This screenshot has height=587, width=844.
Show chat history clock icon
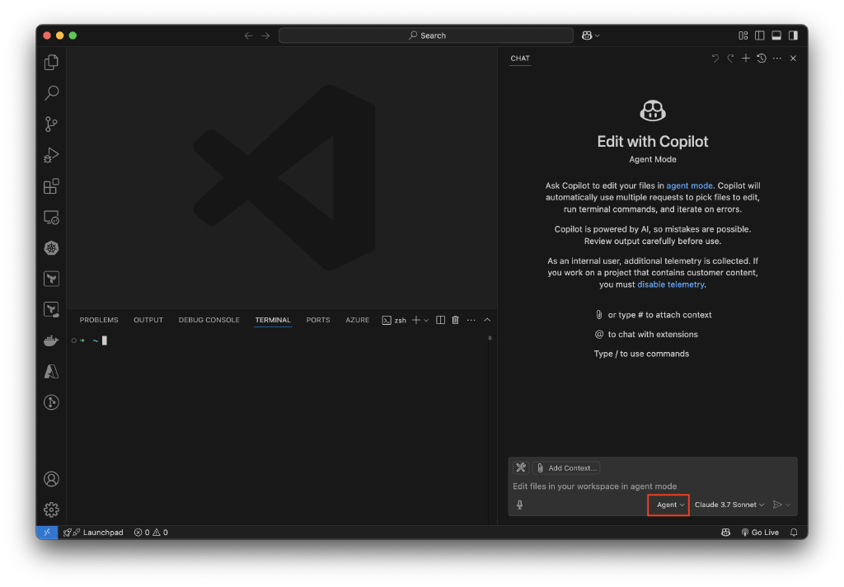click(x=762, y=59)
